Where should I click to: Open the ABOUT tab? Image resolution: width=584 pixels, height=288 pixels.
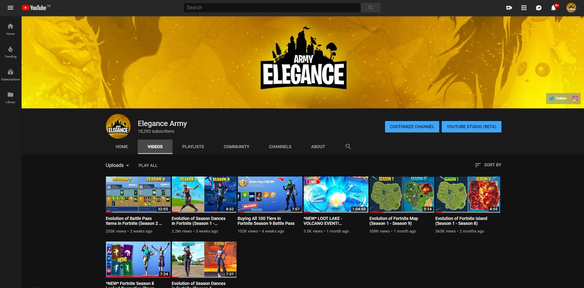(x=318, y=146)
